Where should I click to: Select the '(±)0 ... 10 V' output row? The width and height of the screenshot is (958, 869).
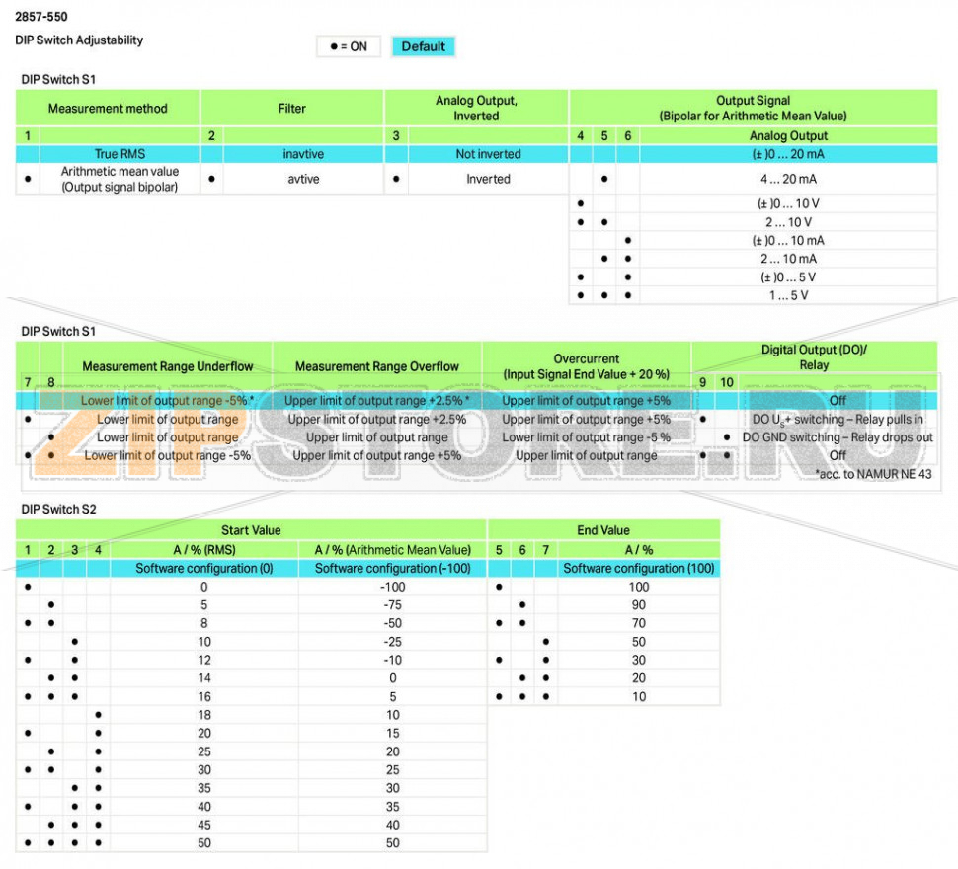point(753,203)
